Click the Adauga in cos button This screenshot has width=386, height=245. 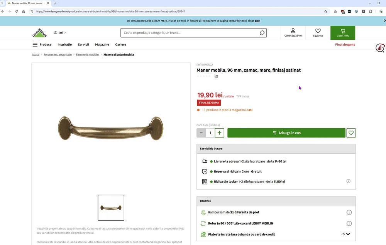coord(286,133)
